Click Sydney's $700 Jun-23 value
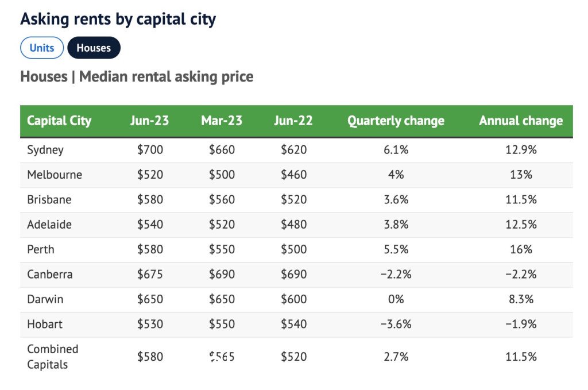 150,150
